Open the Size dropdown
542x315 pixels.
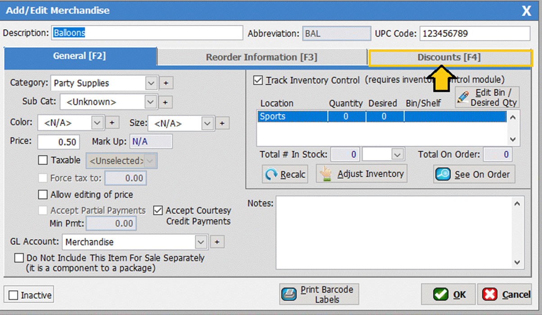click(207, 123)
